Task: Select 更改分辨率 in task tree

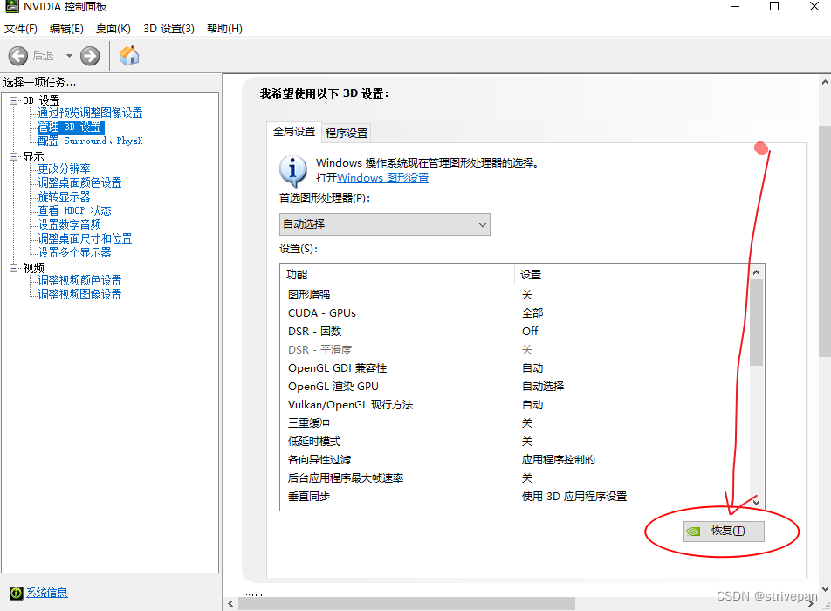Action: (64, 168)
